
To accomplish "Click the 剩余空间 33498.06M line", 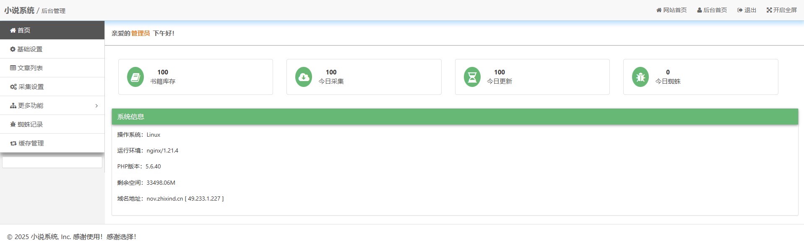I will 146,183.
